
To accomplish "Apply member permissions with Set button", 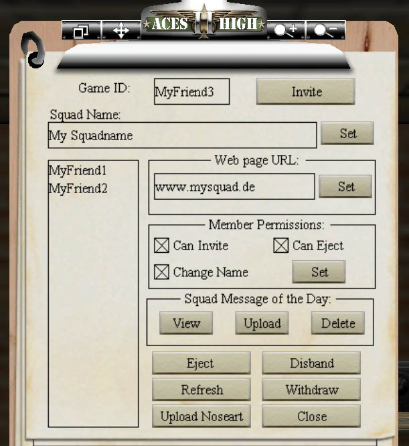I will [x=319, y=272].
